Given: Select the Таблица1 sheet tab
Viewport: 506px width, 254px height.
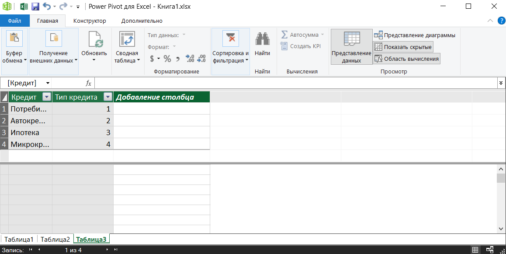Looking at the screenshot, I should (x=19, y=239).
